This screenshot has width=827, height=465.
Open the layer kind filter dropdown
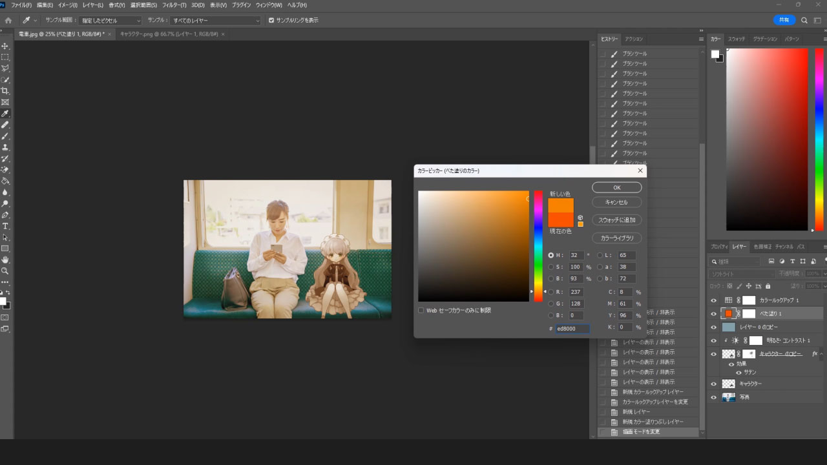point(735,262)
